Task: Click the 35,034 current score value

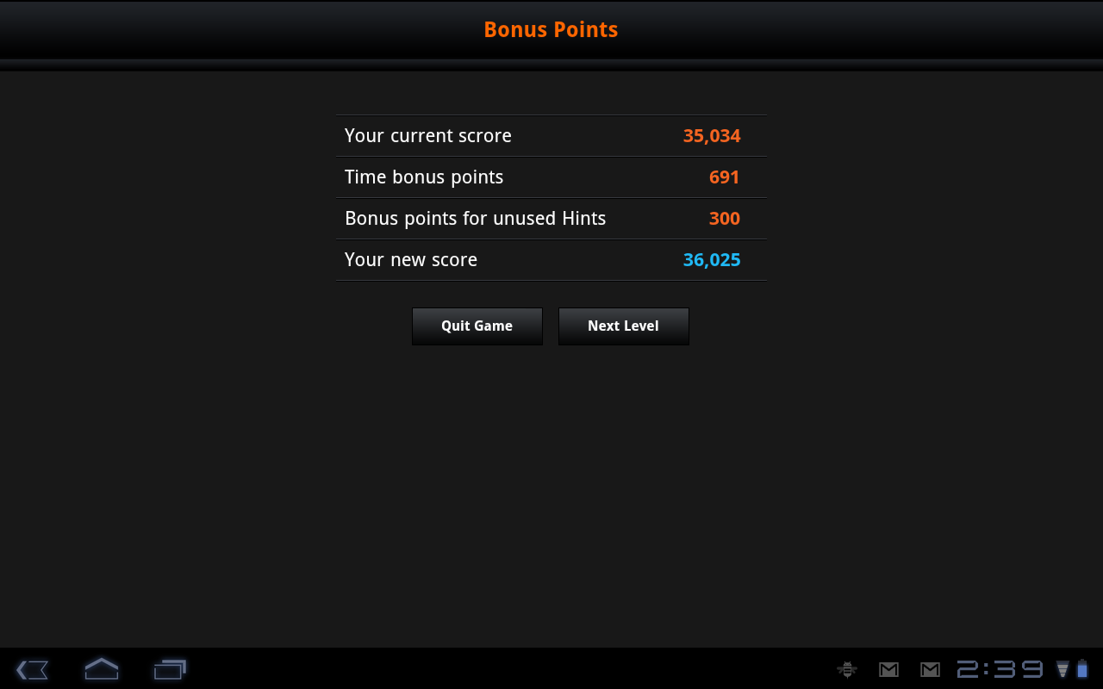Action: (x=712, y=136)
